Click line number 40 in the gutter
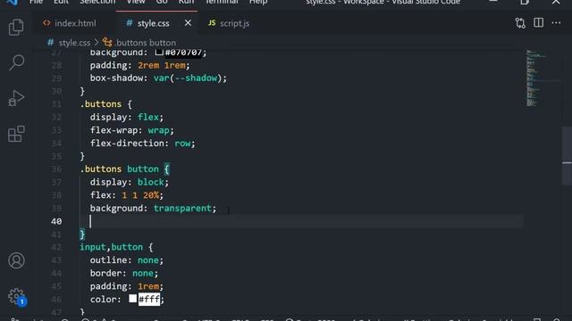Image resolution: width=572 pixels, height=321 pixels. coord(56,221)
